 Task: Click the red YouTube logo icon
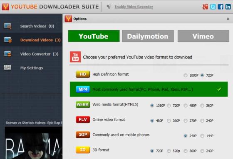[x=75, y=57]
